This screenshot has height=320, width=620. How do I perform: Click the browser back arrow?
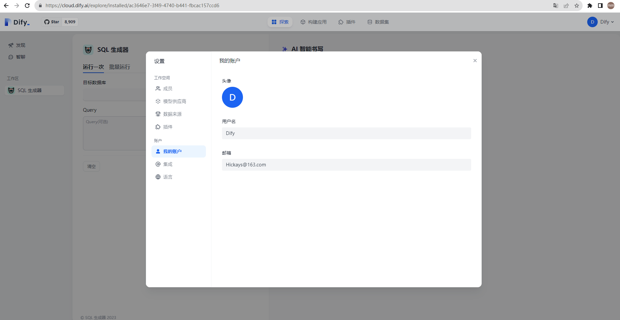(6, 6)
